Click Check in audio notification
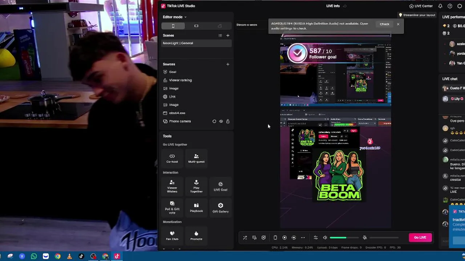This screenshot has width=465, height=261. pos(384,24)
